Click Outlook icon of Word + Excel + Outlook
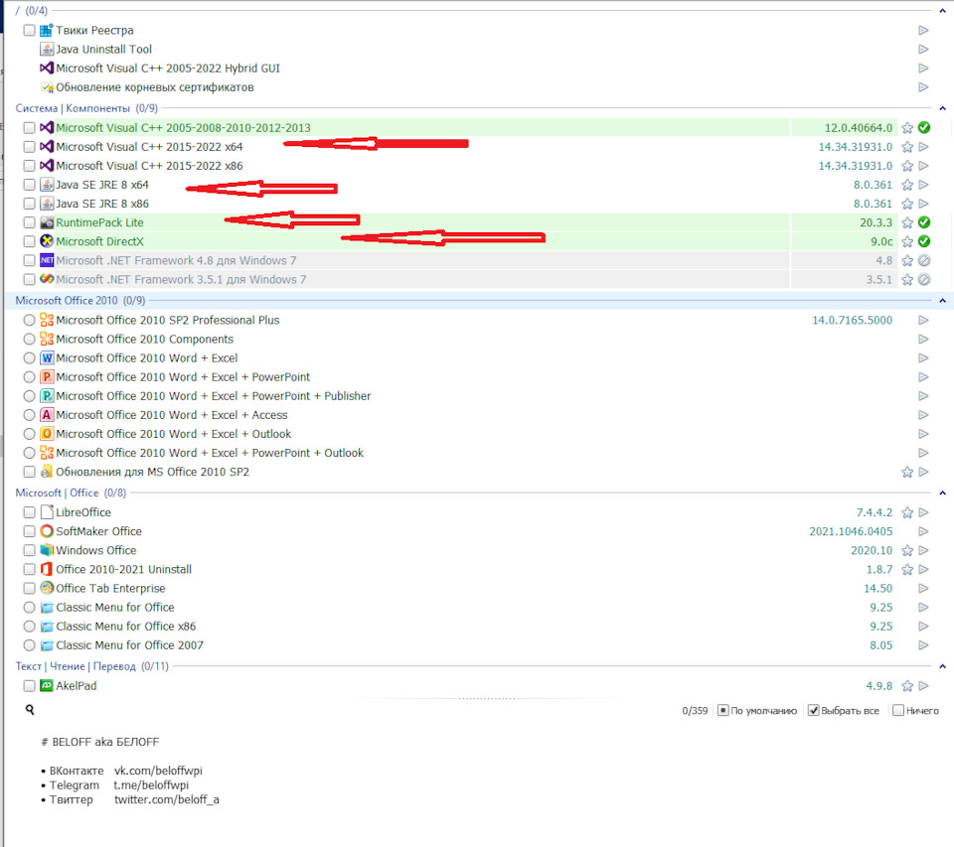 (x=47, y=434)
